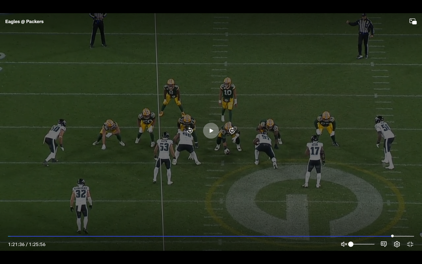Click the 1:21:36 / 1:25:56 time display

coord(27,244)
